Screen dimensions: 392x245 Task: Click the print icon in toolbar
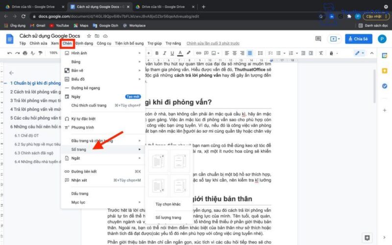pos(25,53)
